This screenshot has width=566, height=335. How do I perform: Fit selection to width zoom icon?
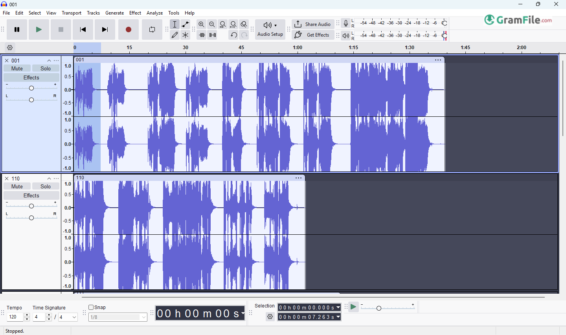(x=223, y=24)
